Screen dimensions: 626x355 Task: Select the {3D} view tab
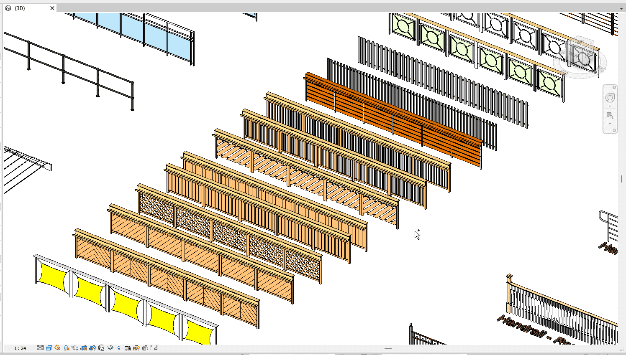click(20, 8)
